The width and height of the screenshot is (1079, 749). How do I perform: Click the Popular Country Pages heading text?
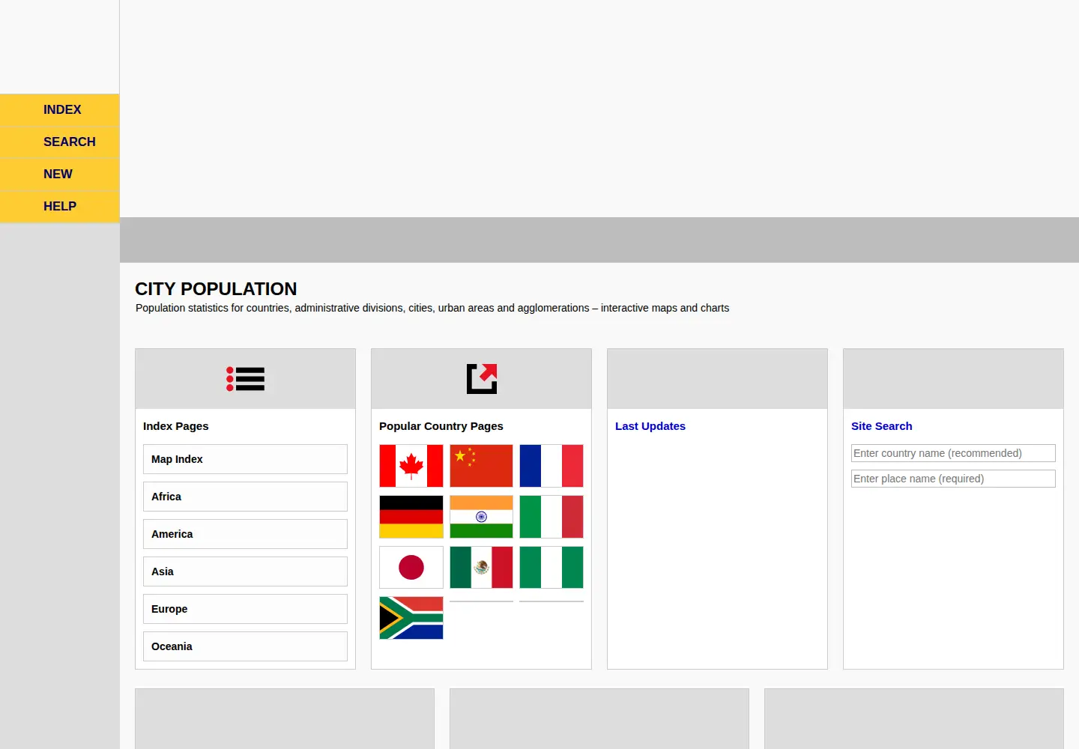[x=441, y=426]
